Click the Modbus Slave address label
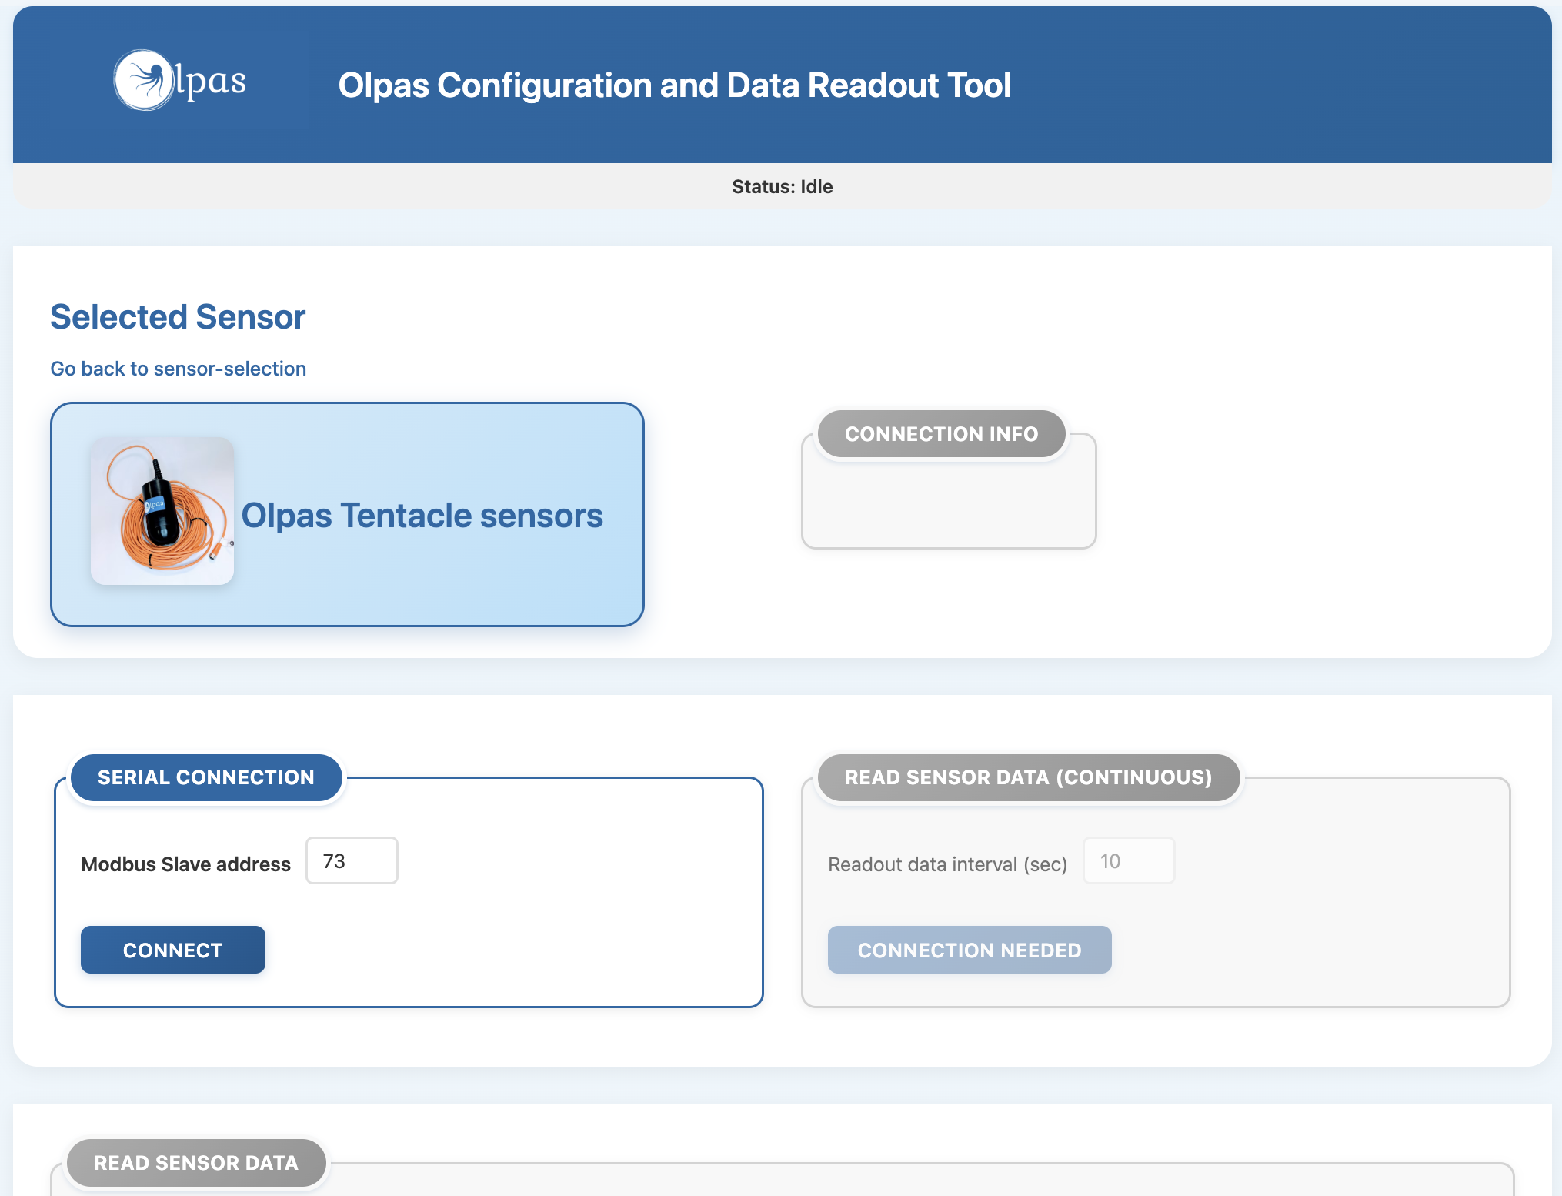The width and height of the screenshot is (1562, 1196). coord(185,864)
